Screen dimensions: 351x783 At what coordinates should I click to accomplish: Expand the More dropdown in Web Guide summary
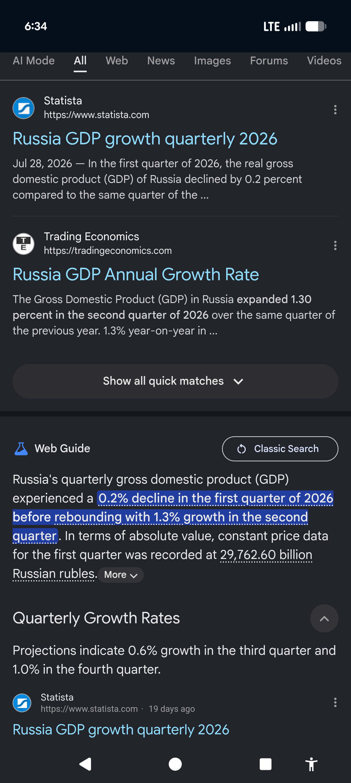[121, 575]
